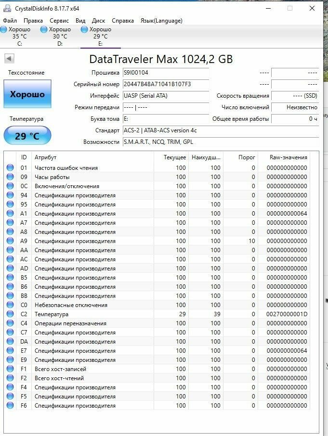The image size is (328, 436).
Task: Click the Текущее column header
Action: tap(171, 157)
